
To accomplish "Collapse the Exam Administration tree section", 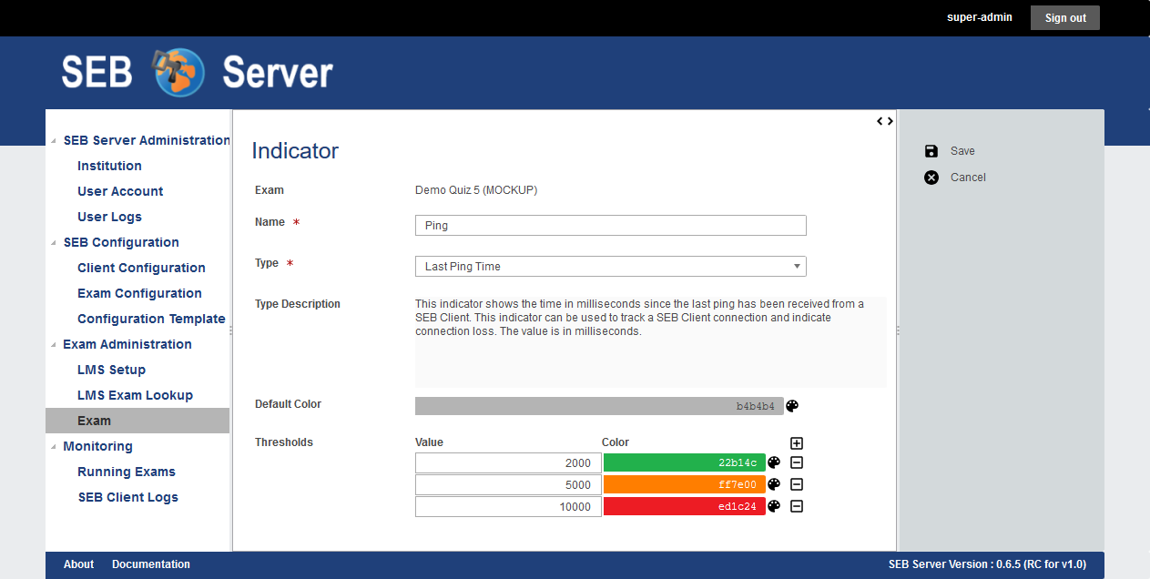I will [53, 345].
